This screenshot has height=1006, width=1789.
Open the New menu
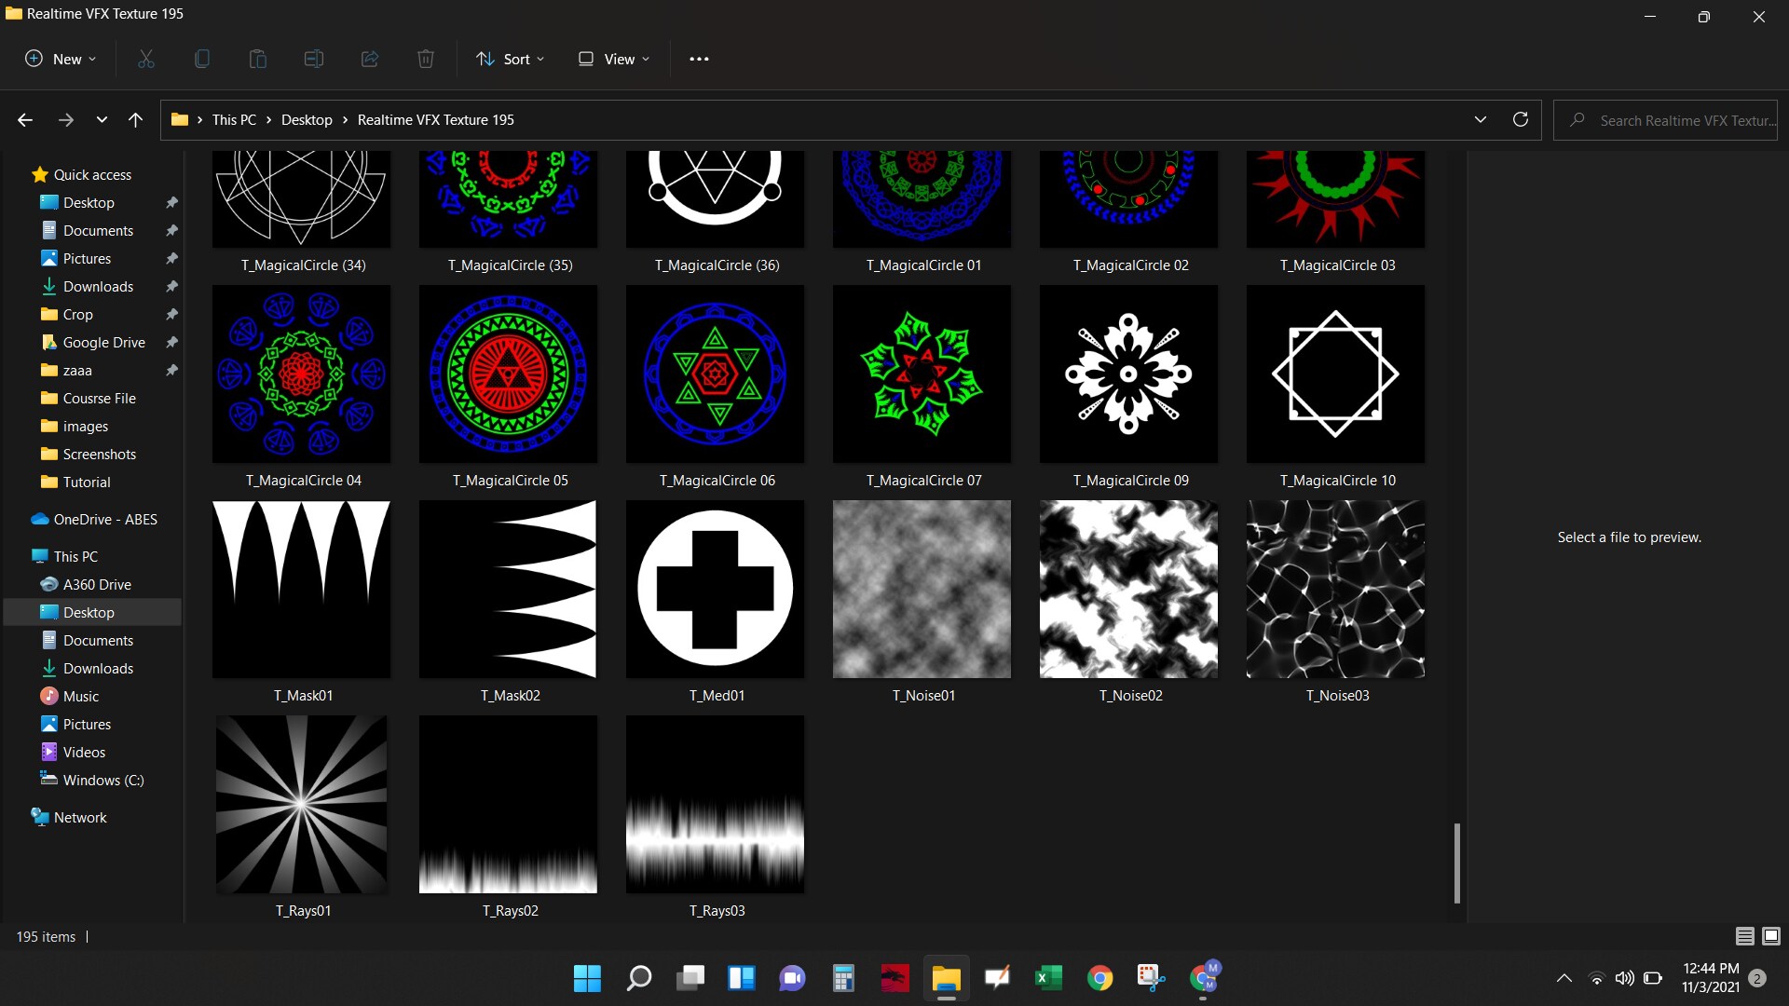(x=60, y=58)
